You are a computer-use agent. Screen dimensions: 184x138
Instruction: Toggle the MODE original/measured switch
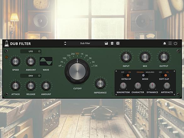click(145, 75)
